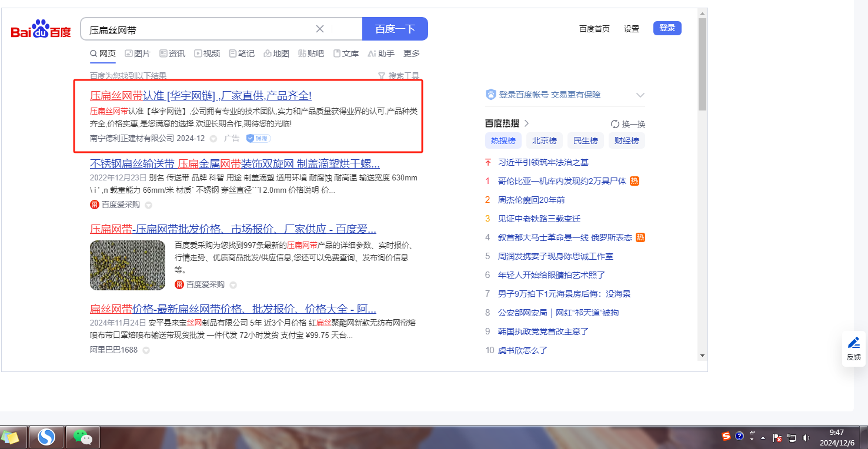Go to 百度首页
868x449 pixels.
[x=595, y=29]
